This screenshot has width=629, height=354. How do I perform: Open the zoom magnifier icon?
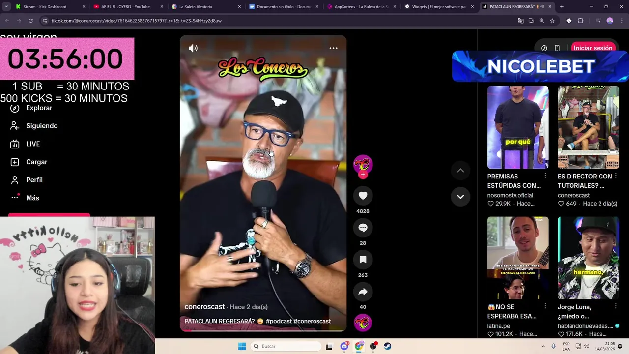click(x=542, y=21)
